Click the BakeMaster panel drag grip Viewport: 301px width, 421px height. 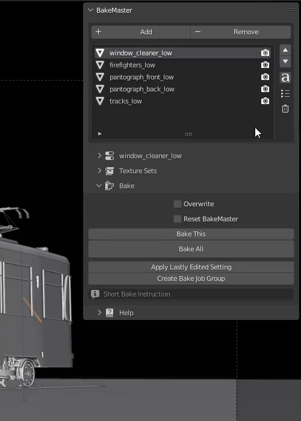[x=292, y=10]
